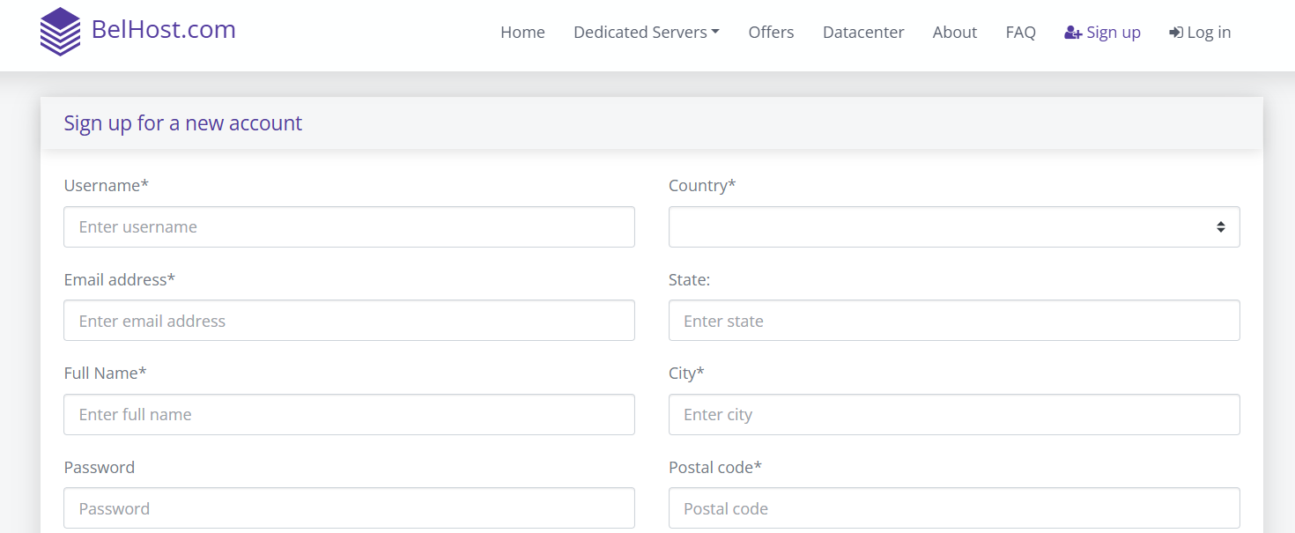This screenshot has height=533, width=1295.
Task: Click the 'State:' label
Action: [x=689, y=279]
